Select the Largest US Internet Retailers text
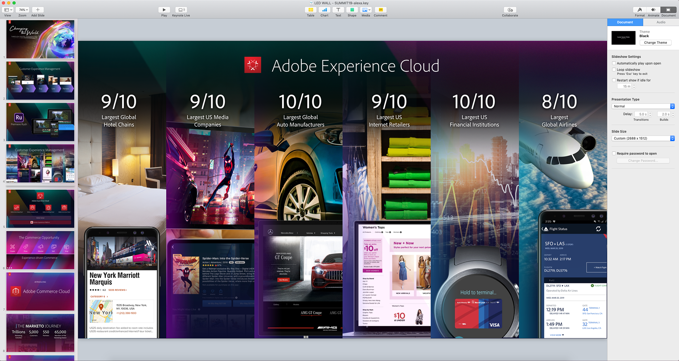Image resolution: width=679 pixels, height=361 pixels. tap(389, 121)
